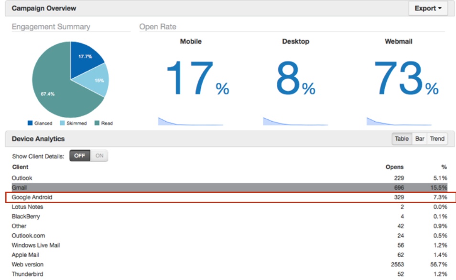Click the Campaign Overview title

point(44,8)
